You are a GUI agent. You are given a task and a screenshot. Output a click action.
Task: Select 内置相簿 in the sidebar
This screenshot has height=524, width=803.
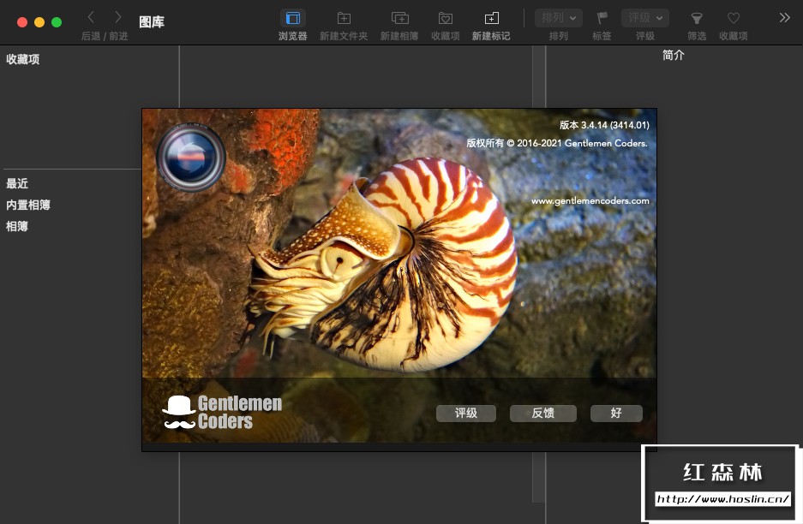(28, 205)
